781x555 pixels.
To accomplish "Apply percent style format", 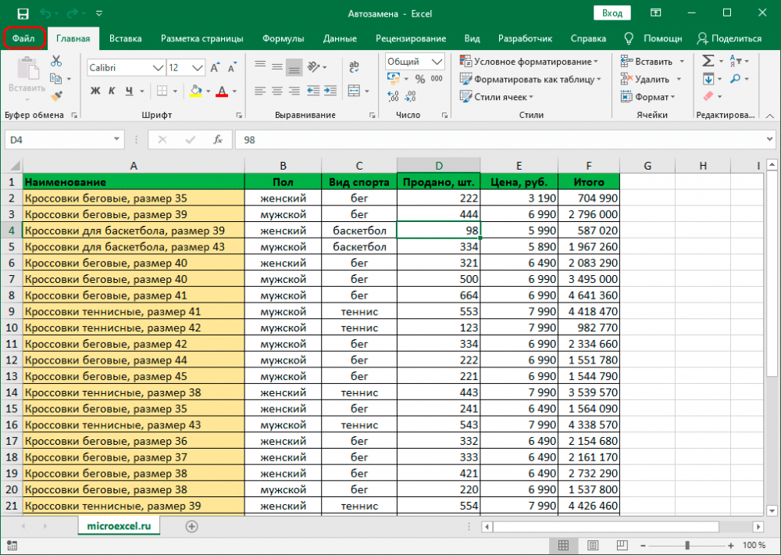I will [420, 79].
